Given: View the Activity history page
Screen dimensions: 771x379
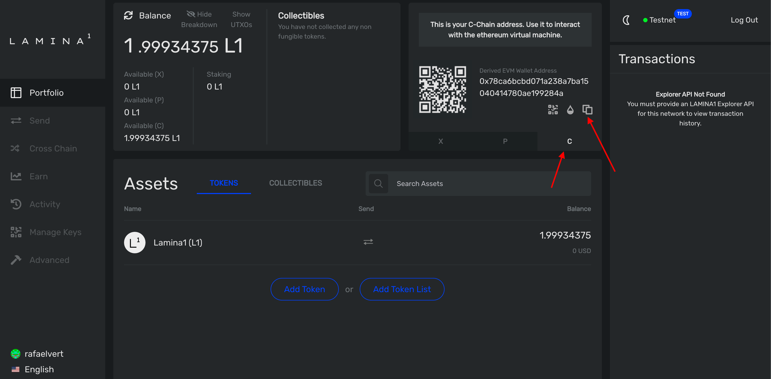Looking at the screenshot, I should [53, 204].
